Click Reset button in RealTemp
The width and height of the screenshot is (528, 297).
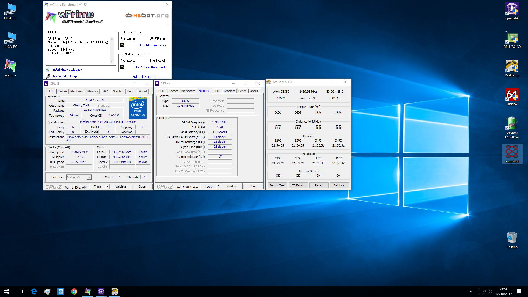pos(319,185)
